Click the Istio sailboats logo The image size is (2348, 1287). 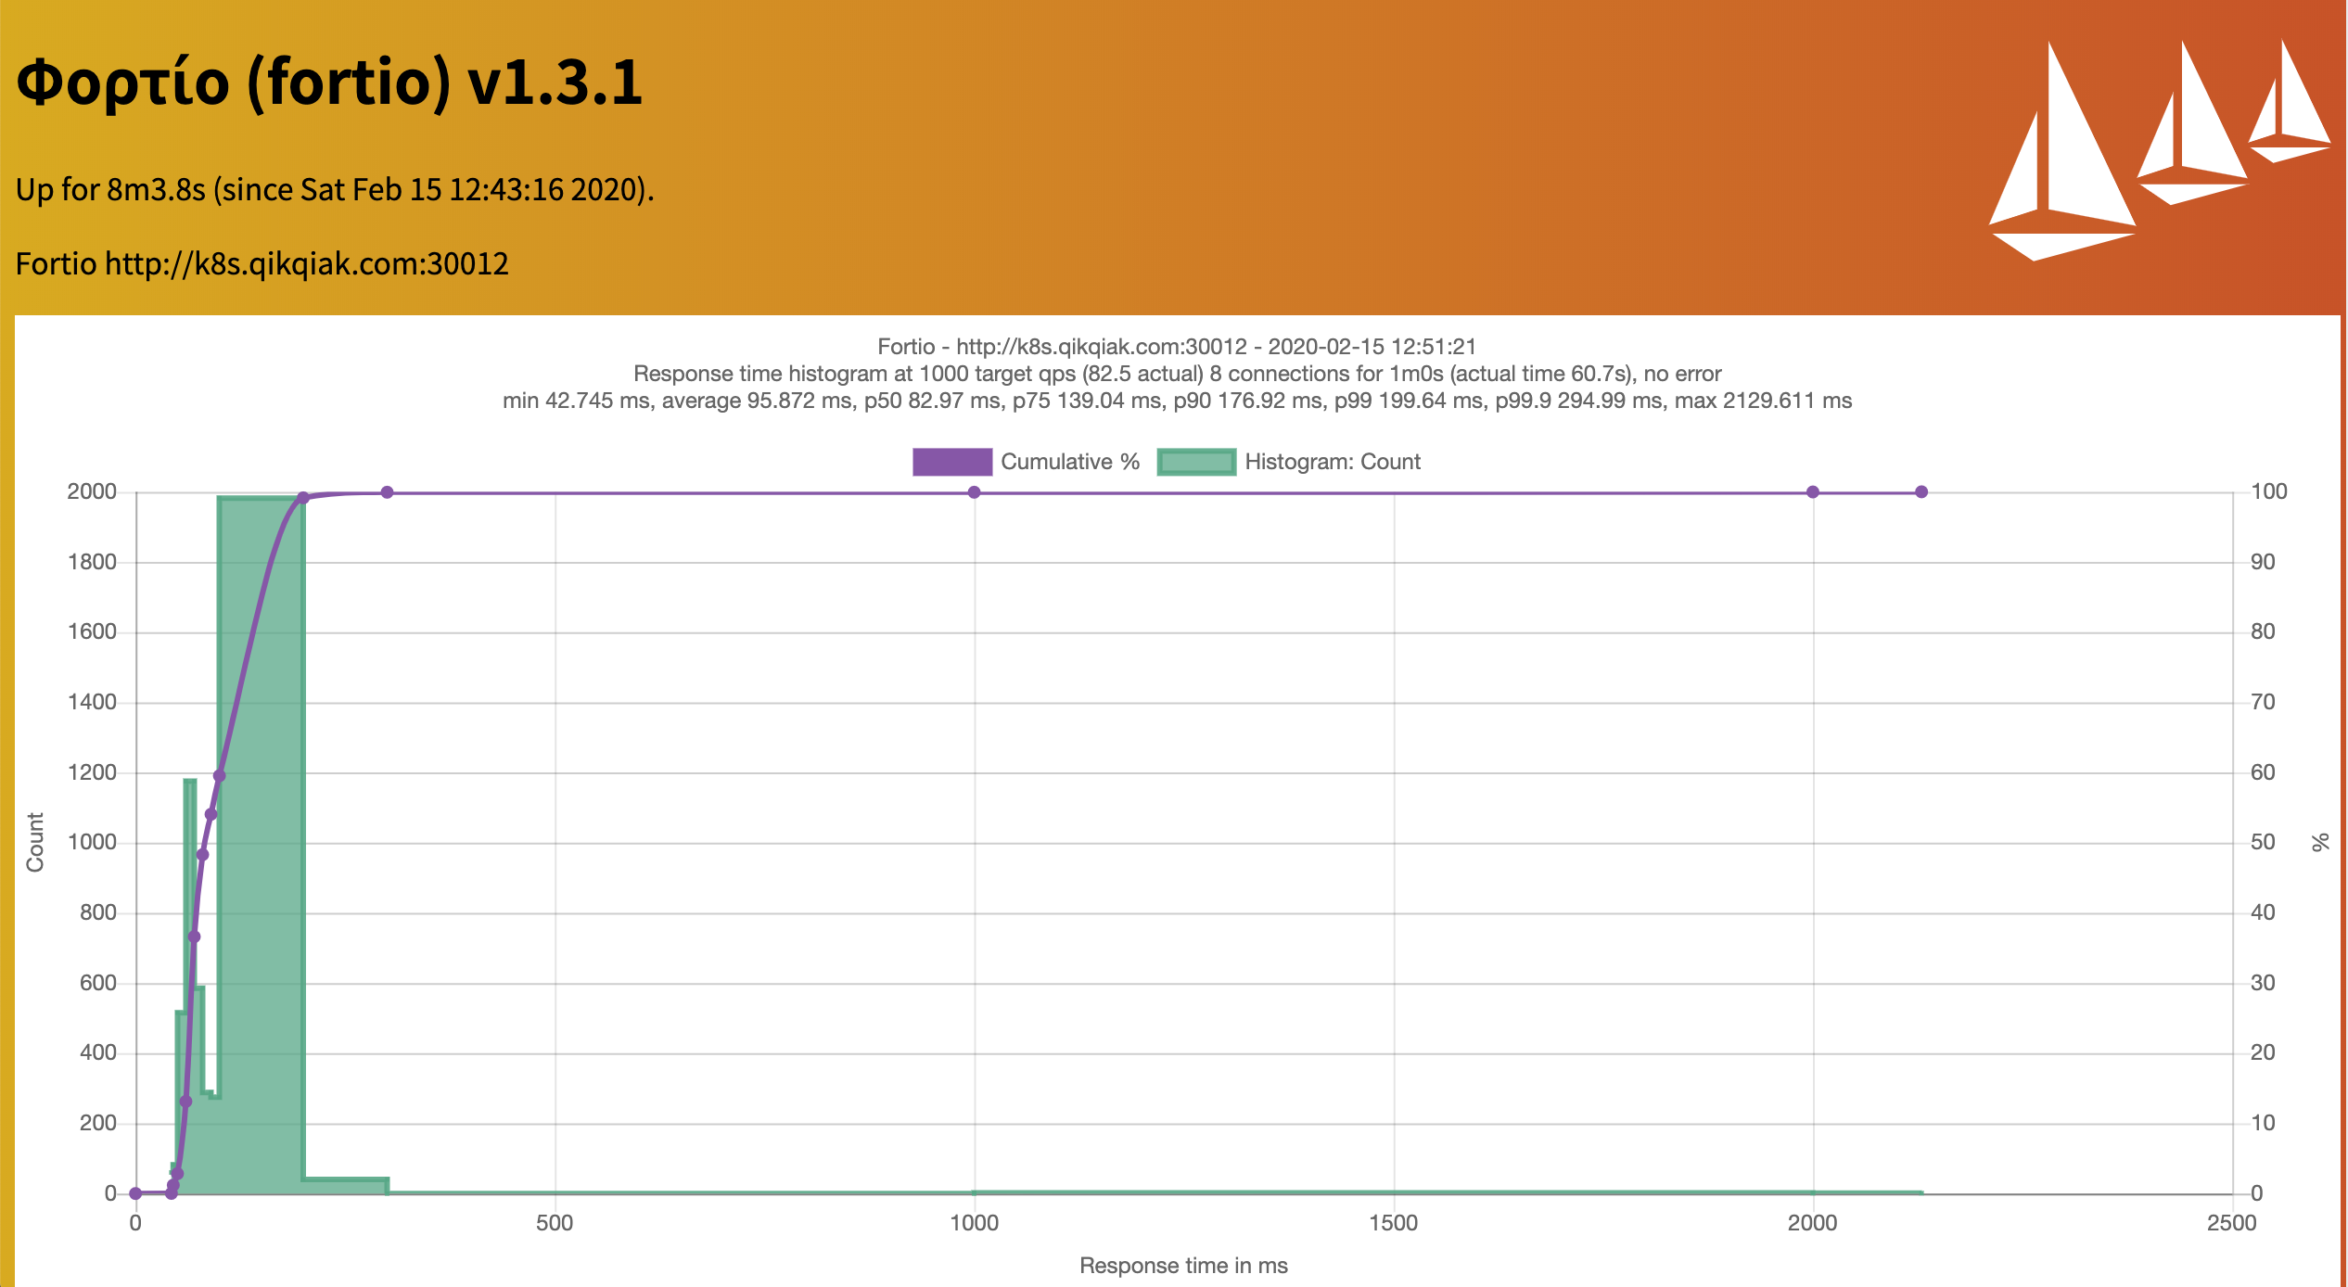(2159, 150)
